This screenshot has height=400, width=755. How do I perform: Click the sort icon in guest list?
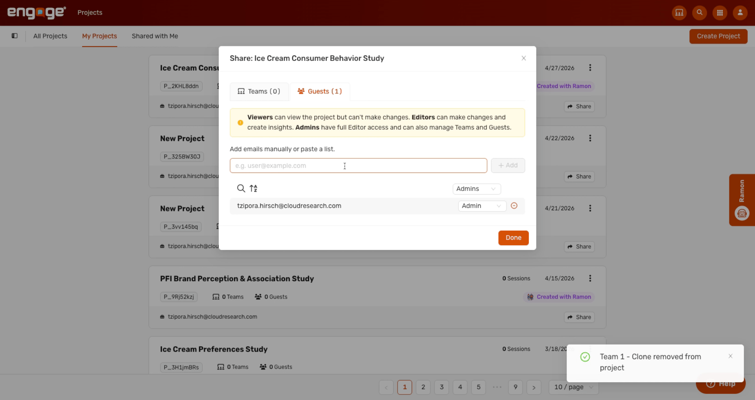(254, 189)
